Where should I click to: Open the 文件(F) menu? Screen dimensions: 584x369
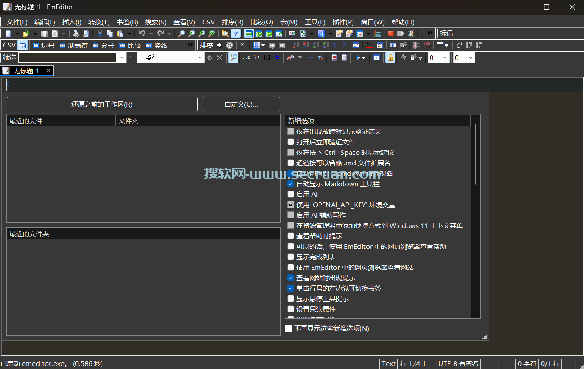click(17, 22)
